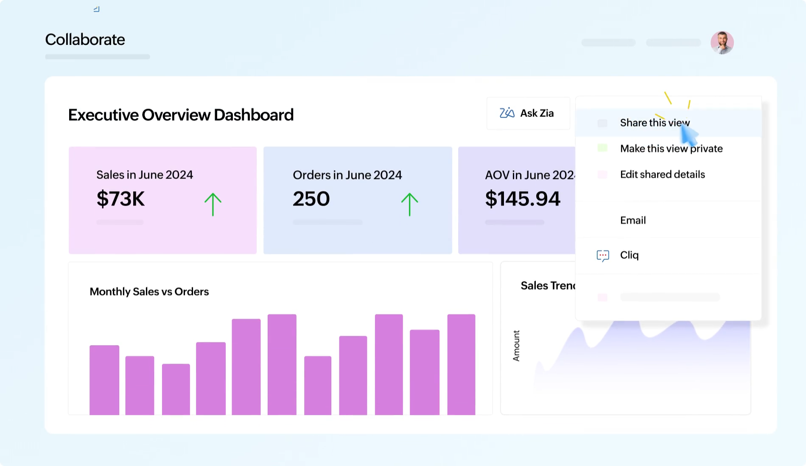806x466 pixels.
Task: Choose Email as the sharing channel
Action: point(632,220)
